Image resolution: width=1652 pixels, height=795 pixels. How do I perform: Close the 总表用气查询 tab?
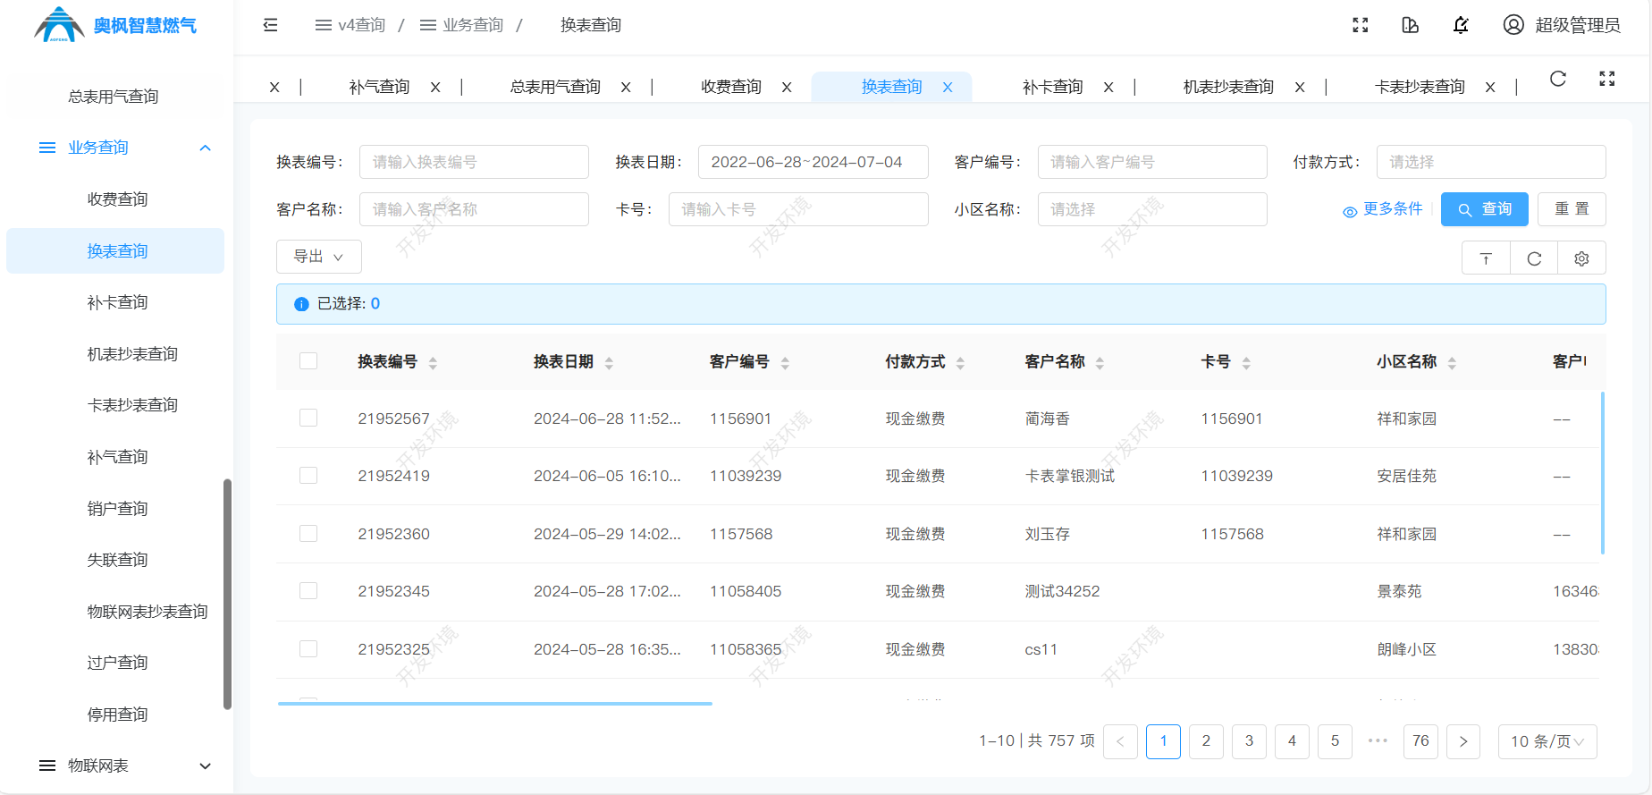tap(626, 87)
